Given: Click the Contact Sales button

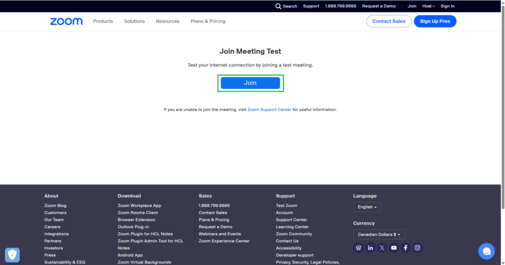Looking at the screenshot, I should pos(389,21).
